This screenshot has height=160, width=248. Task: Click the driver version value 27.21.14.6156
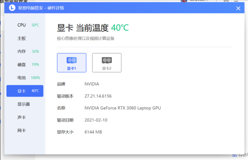pyautogui.click(x=98, y=96)
